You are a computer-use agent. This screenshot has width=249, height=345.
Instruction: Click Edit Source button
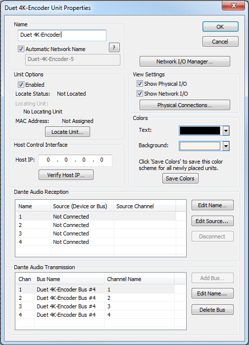tap(212, 221)
